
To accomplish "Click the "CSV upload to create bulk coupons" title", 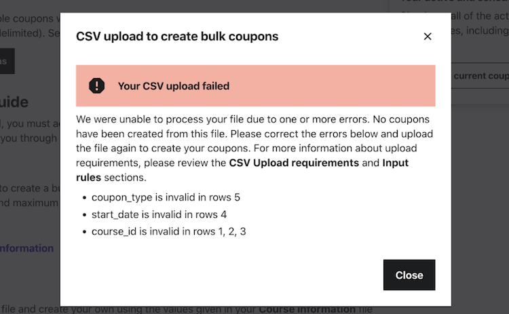I will [x=177, y=37].
